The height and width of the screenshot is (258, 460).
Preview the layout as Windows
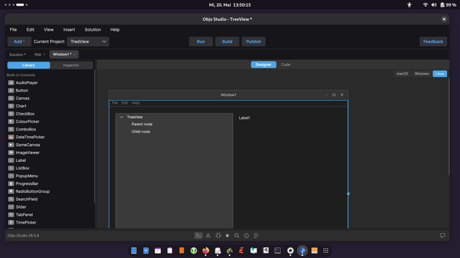pyautogui.click(x=422, y=74)
